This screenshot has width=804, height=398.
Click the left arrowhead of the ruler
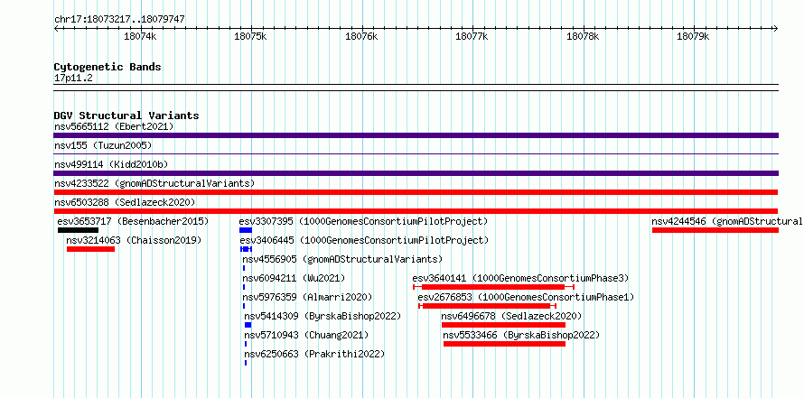coord(56,28)
